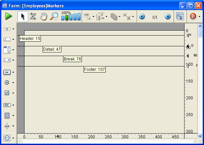Open the OK button tool dropdown arrow
This screenshot has height=145, width=204.
13,72
